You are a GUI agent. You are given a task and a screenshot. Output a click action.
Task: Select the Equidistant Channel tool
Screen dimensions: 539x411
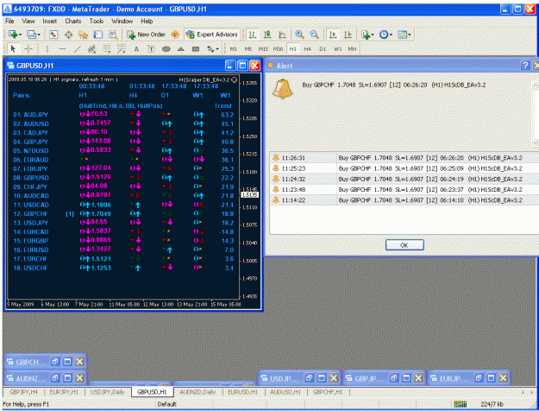click(x=91, y=49)
